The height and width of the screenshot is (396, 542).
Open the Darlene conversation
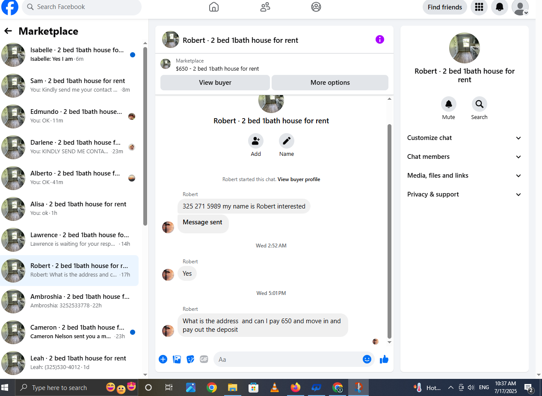click(x=69, y=147)
